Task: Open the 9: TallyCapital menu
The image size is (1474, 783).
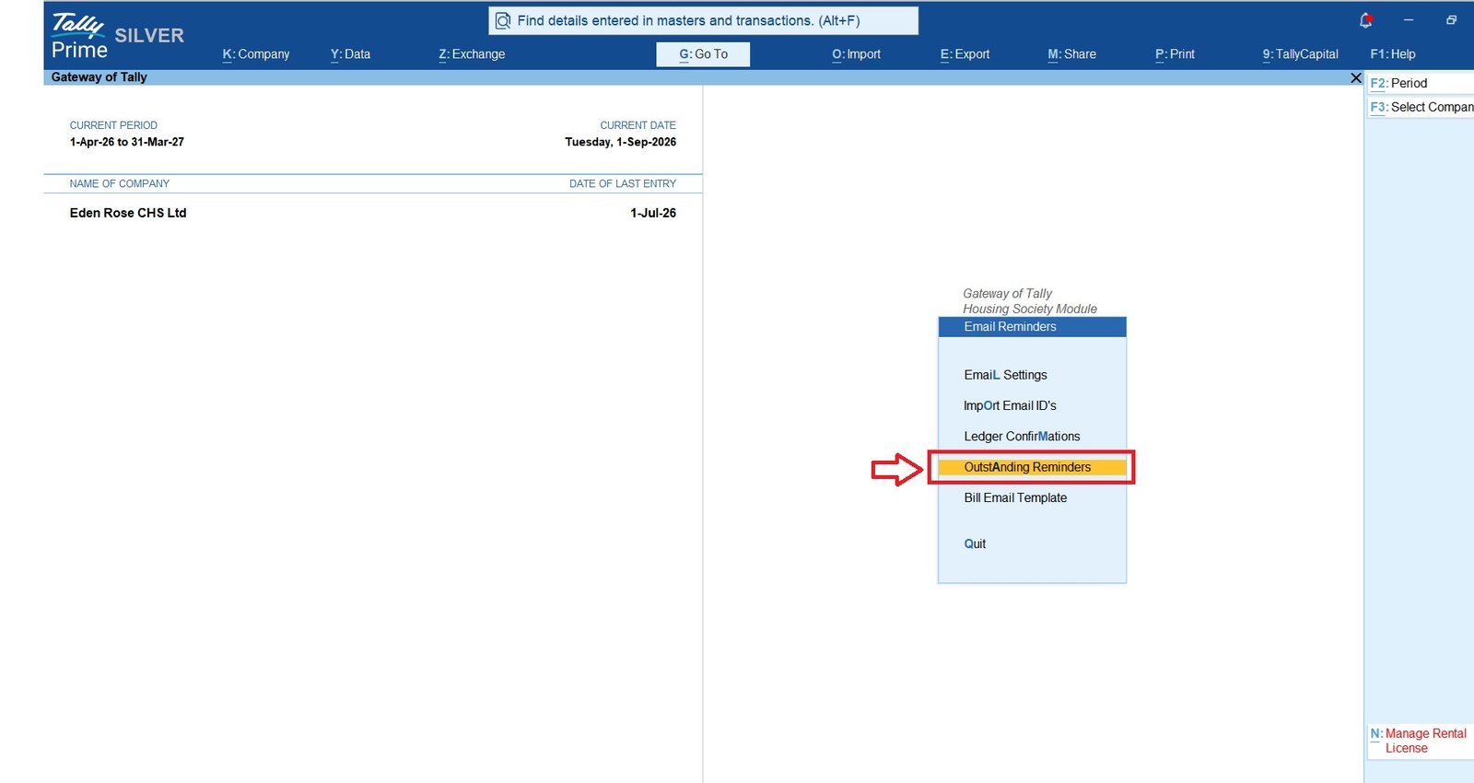Action: pyautogui.click(x=1300, y=54)
